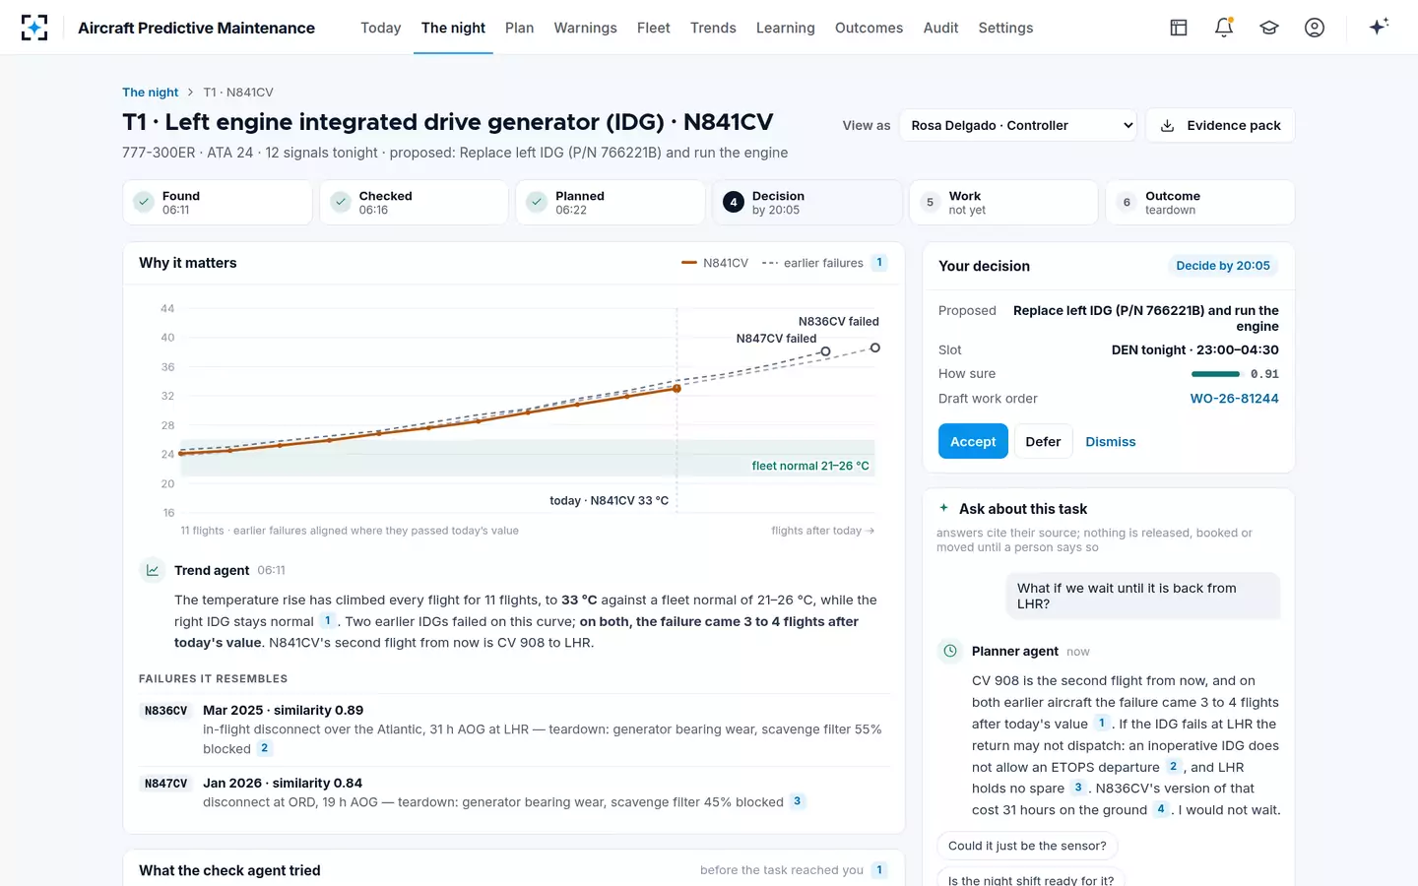Viewport: 1418px width, 886px height.
Task: Click the N836CV tail number tag
Action: 165,711
